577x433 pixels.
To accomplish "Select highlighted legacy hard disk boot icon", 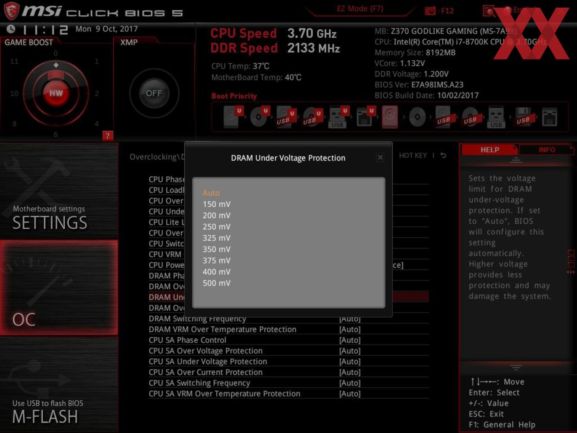I will [390, 117].
